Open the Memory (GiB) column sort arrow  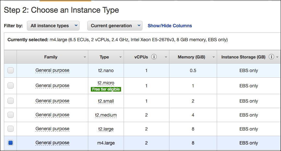point(214,57)
